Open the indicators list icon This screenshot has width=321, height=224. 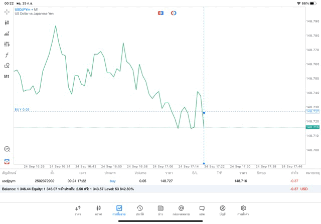7,34
